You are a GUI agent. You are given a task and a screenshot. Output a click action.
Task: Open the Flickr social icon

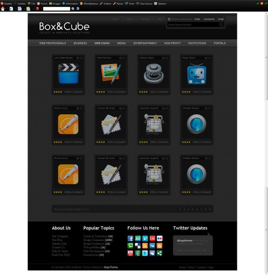point(160,239)
